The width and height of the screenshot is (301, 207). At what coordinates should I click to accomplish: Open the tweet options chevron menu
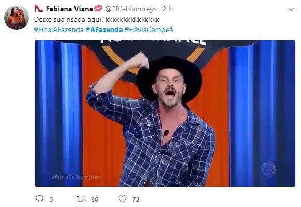click(x=291, y=10)
